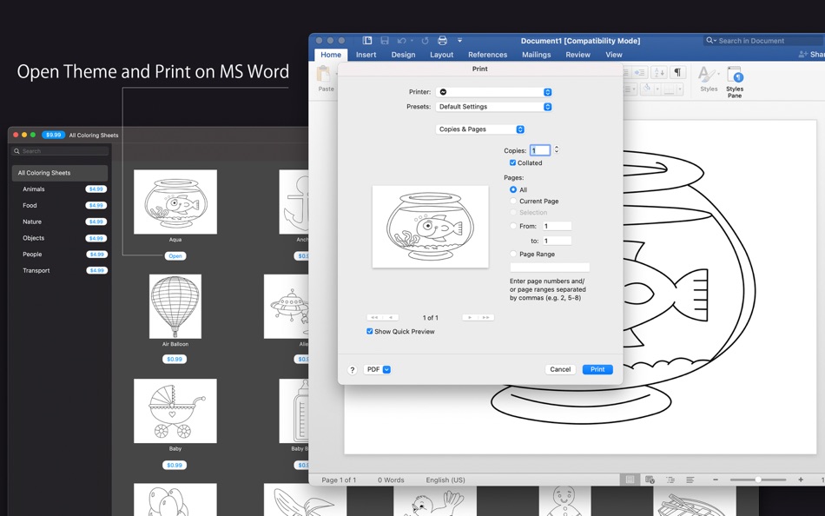
Task: Open the Customize Quick Access Toolbar arrow
Action: click(459, 41)
